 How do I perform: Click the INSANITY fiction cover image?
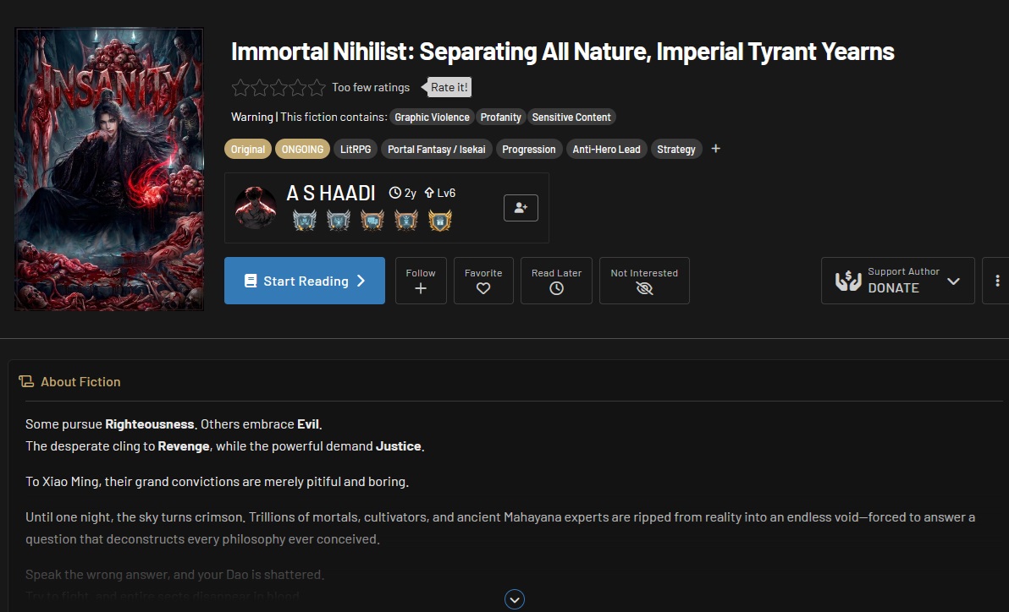109,170
